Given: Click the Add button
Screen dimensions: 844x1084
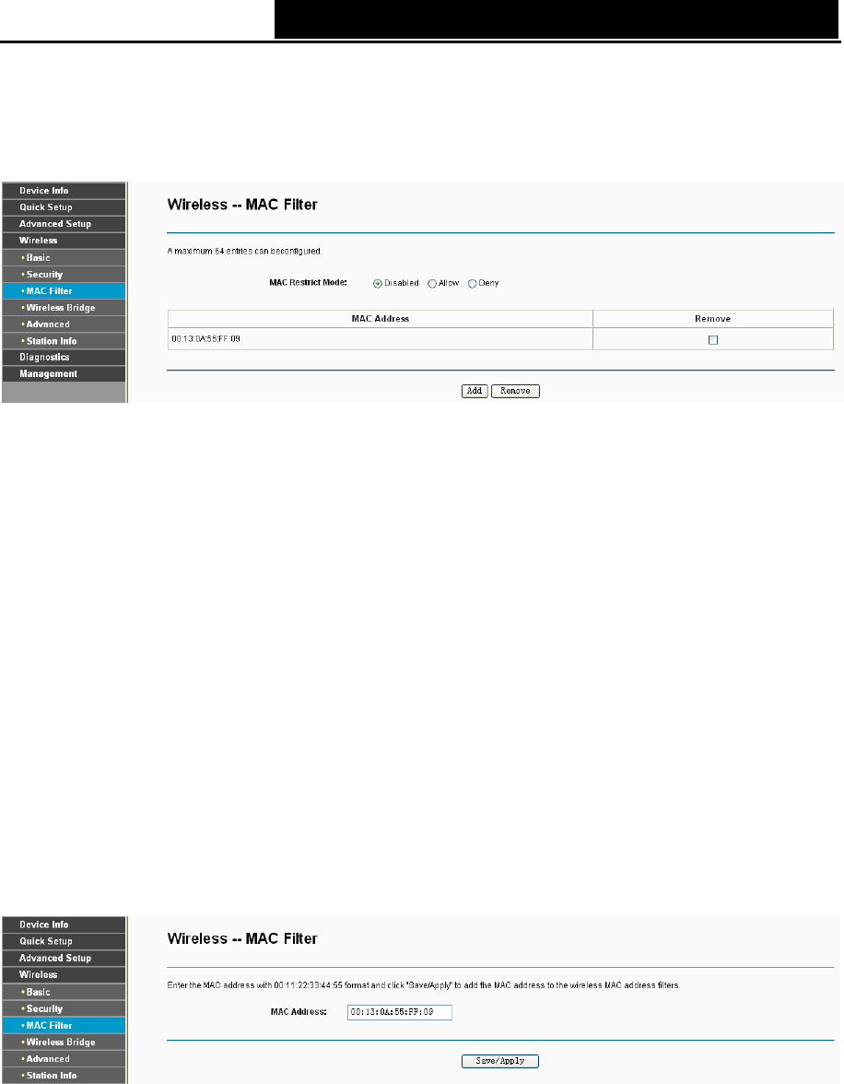Looking at the screenshot, I should coord(475,391).
